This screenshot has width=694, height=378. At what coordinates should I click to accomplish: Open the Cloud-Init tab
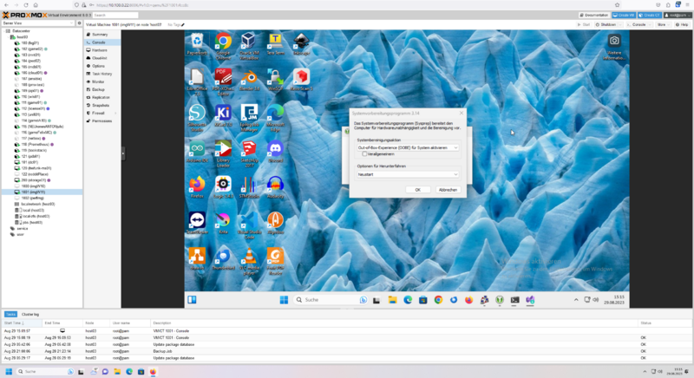100,58
